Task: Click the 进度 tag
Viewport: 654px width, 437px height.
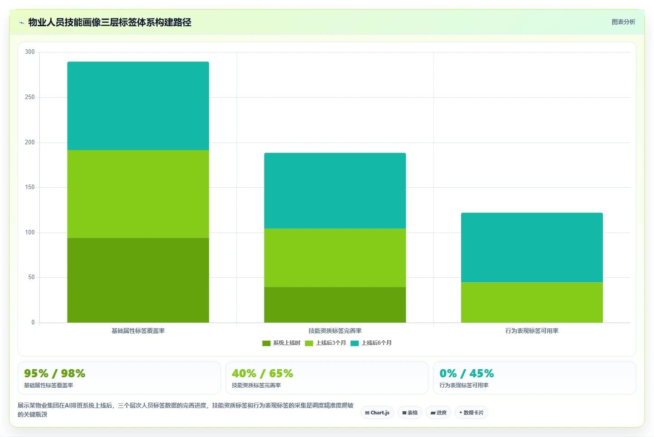Action: pyautogui.click(x=438, y=413)
